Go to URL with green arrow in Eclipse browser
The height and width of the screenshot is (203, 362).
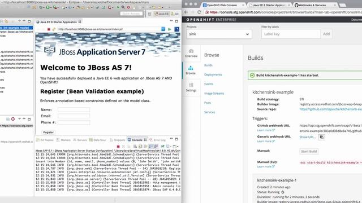point(170,29)
